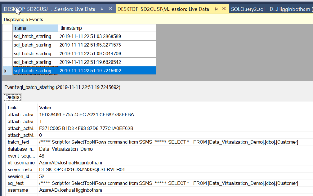This screenshot has width=313, height=196.
Task: Select the Data_Virtualization_Demo database value
Action: pyautogui.click(x=66, y=149)
